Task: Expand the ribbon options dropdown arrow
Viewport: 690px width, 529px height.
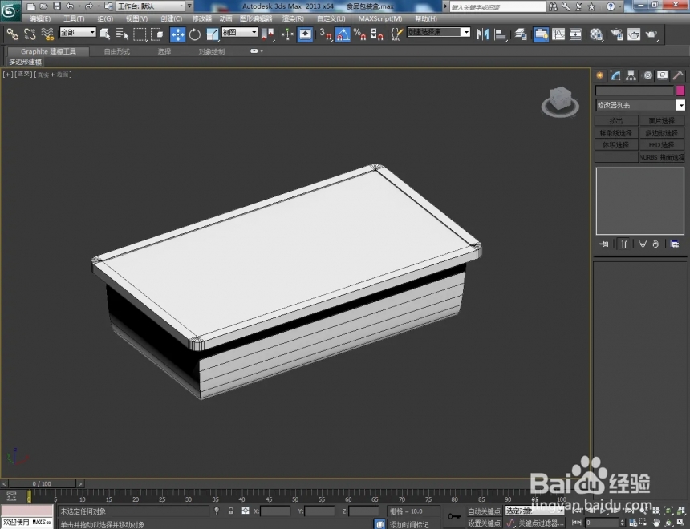Action: [262, 51]
